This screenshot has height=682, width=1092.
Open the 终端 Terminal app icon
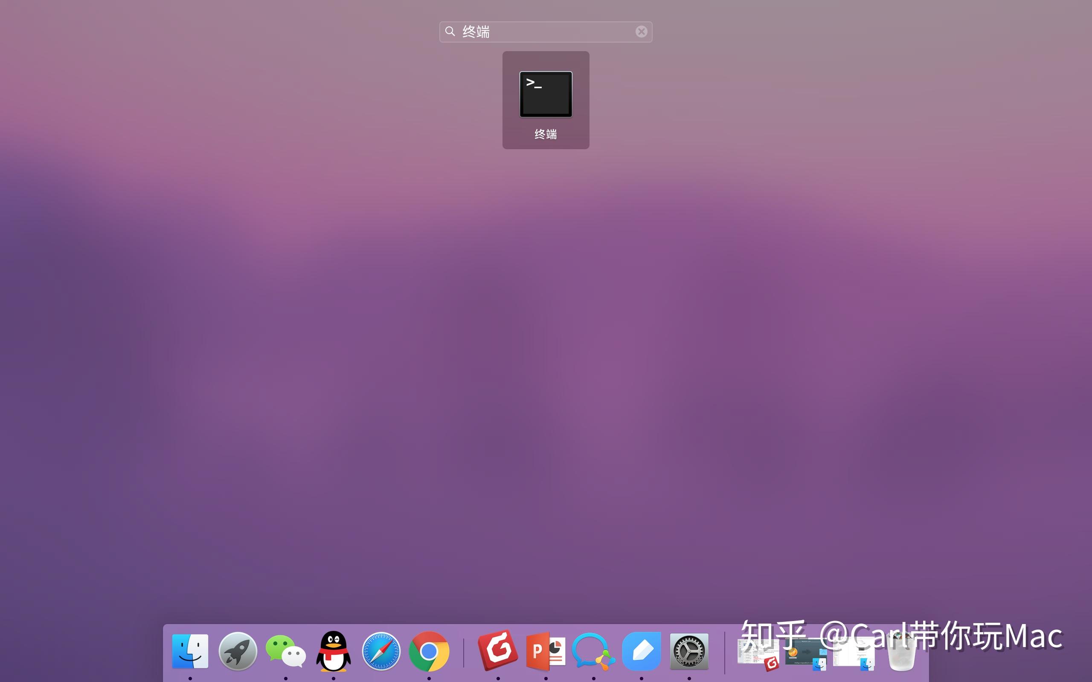tap(546, 94)
